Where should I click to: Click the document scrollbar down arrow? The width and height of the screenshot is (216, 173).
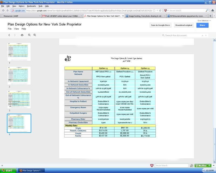(214, 162)
